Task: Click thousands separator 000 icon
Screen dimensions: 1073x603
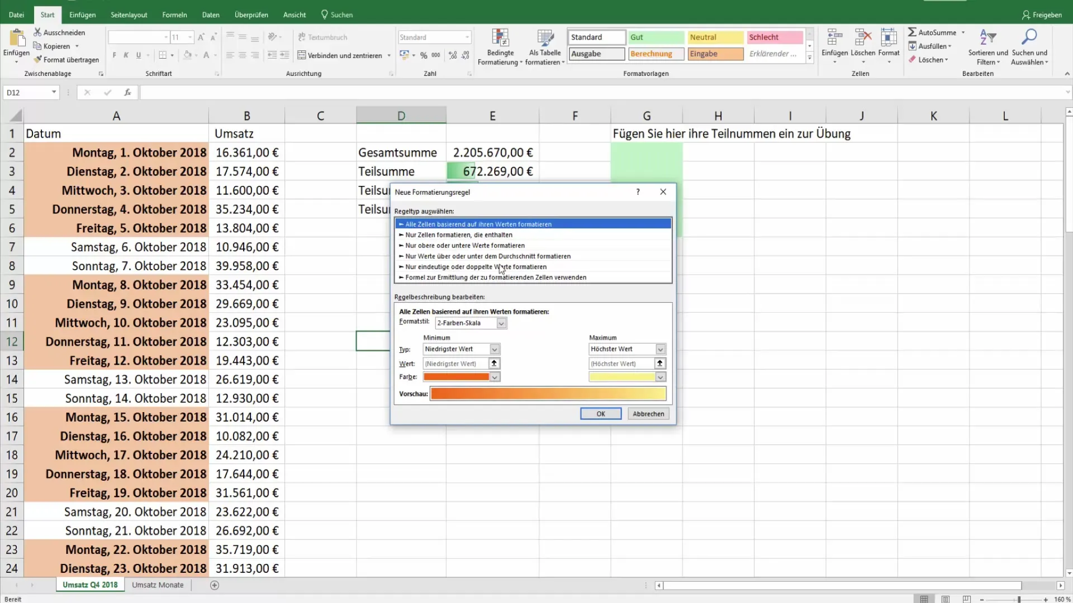Action: coord(436,55)
